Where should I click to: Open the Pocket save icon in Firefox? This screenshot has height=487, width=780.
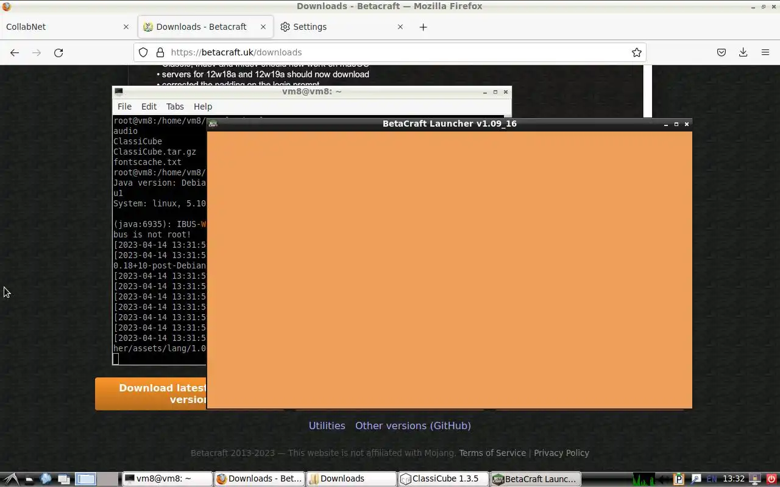click(x=721, y=52)
